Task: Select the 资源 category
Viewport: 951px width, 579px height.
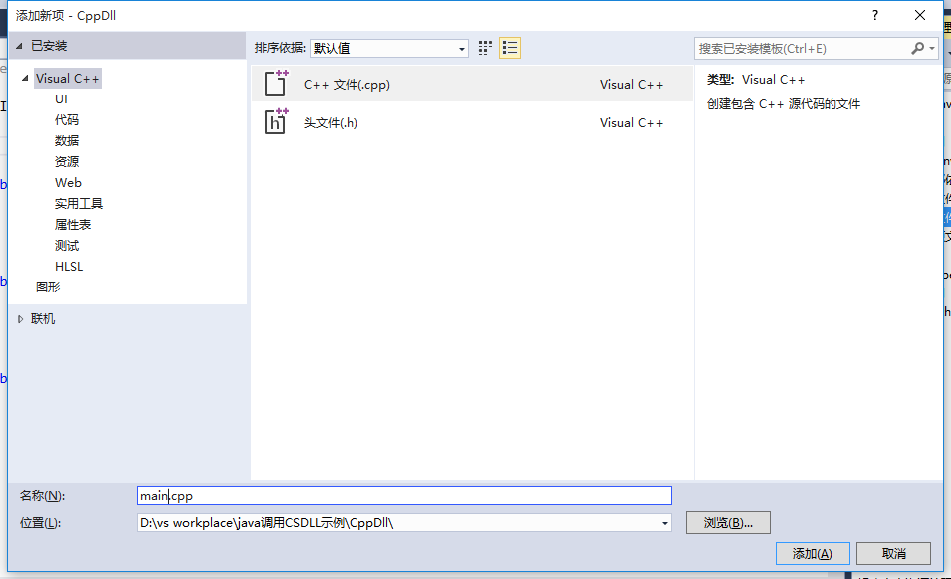Action: click(66, 162)
